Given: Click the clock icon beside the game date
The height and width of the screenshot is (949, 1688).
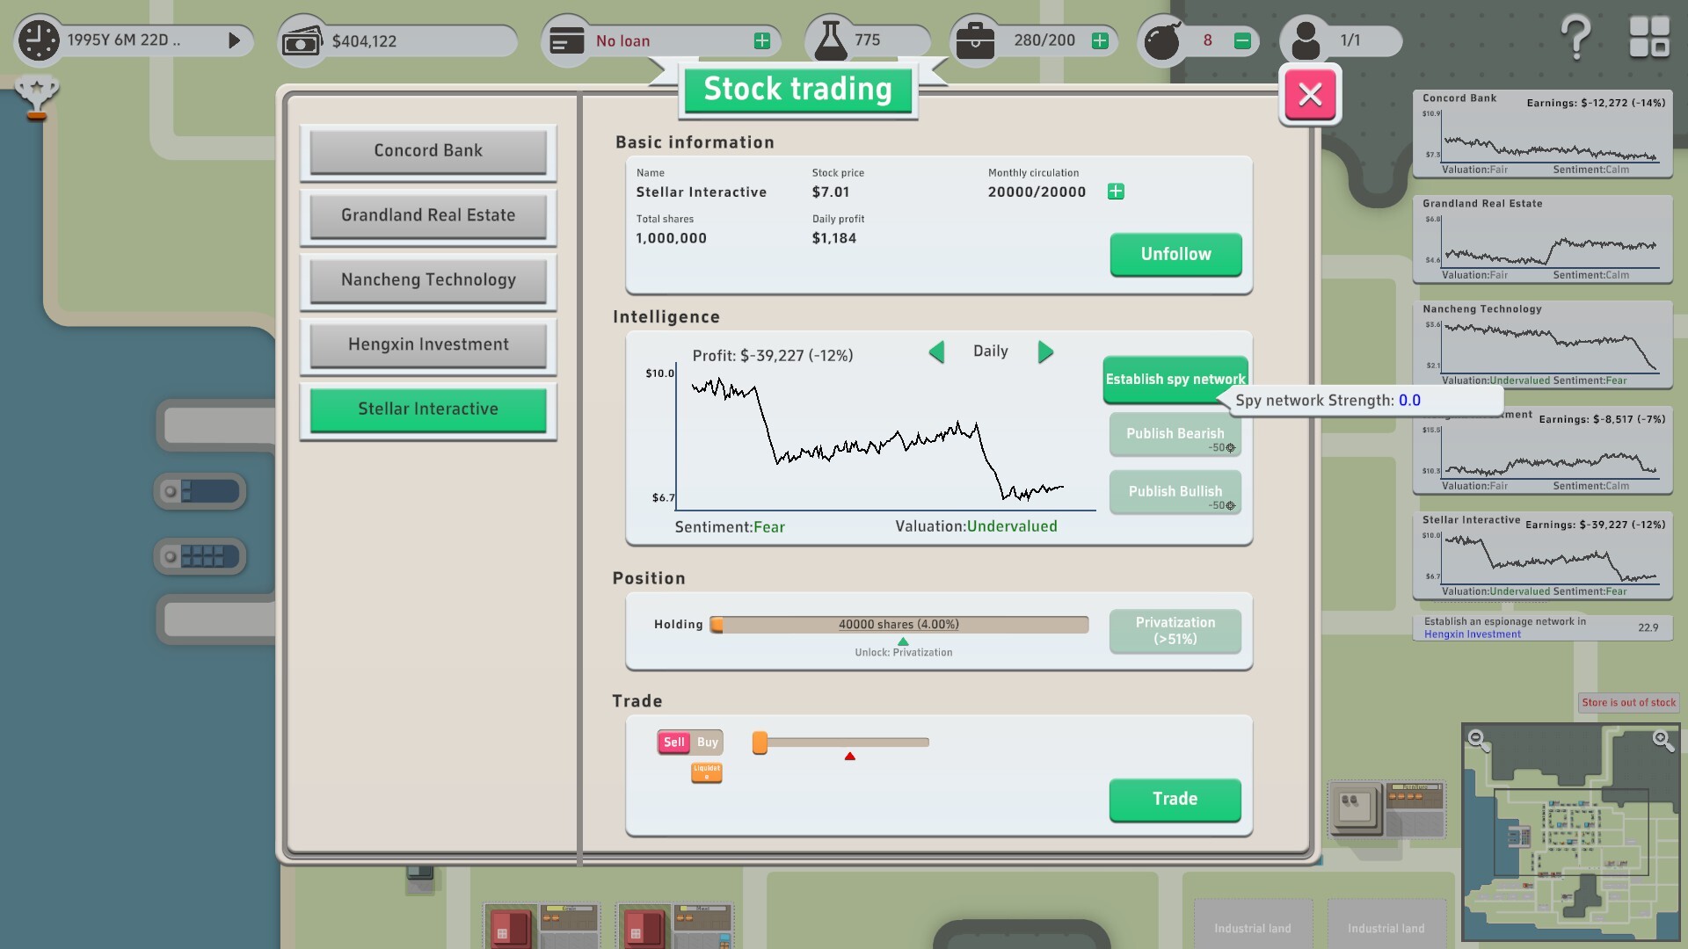Looking at the screenshot, I should pyautogui.click(x=37, y=39).
